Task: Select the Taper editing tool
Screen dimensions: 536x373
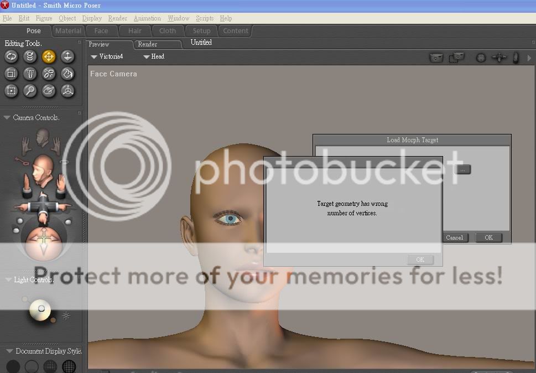Action: 30,74
